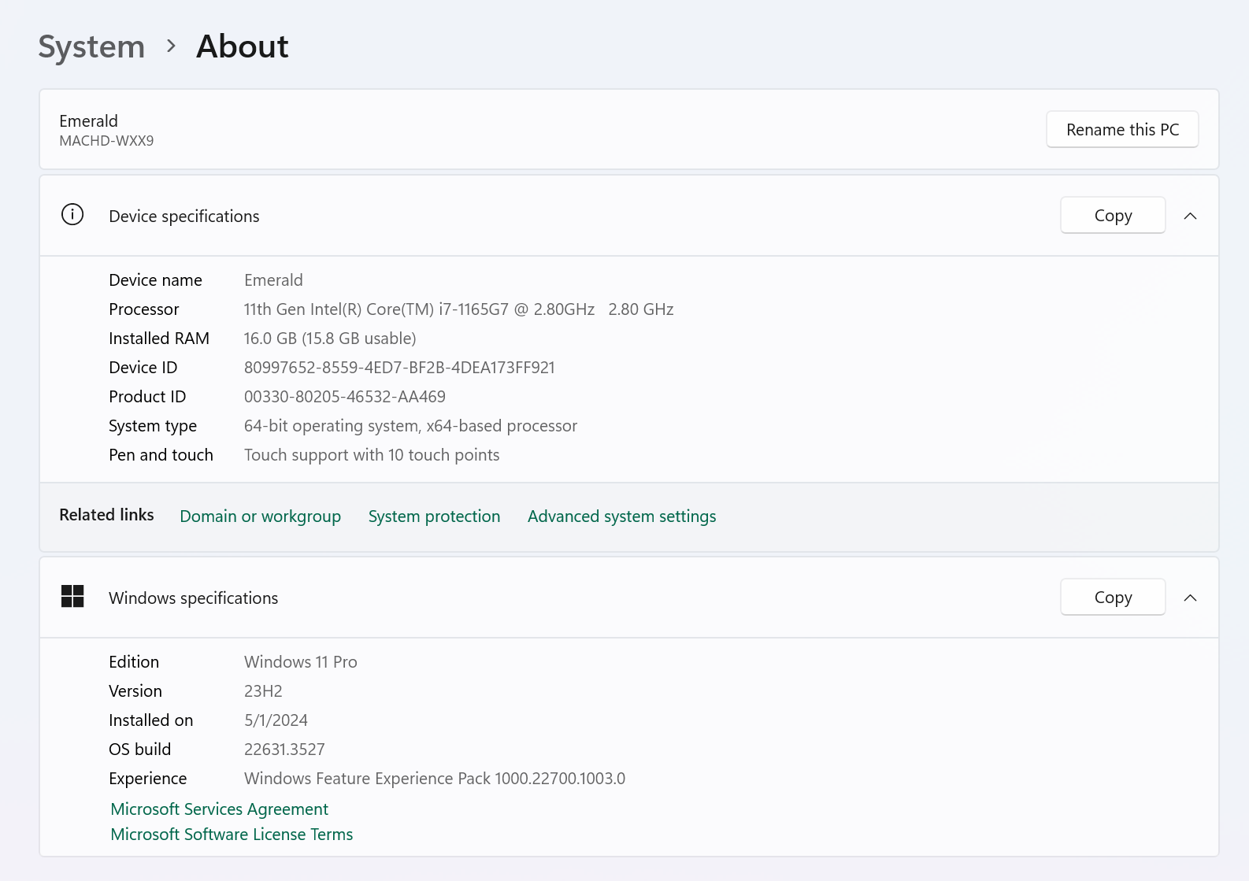Screen dimensions: 1249x881
Task: Click the Windows specifications header title
Action: pos(194,598)
